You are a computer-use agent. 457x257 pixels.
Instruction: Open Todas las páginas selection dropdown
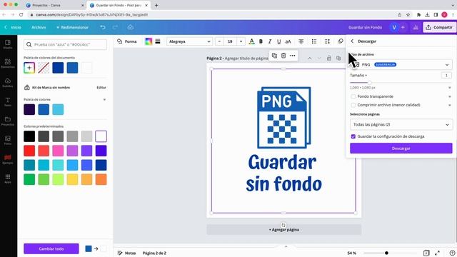tap(401, 124)
